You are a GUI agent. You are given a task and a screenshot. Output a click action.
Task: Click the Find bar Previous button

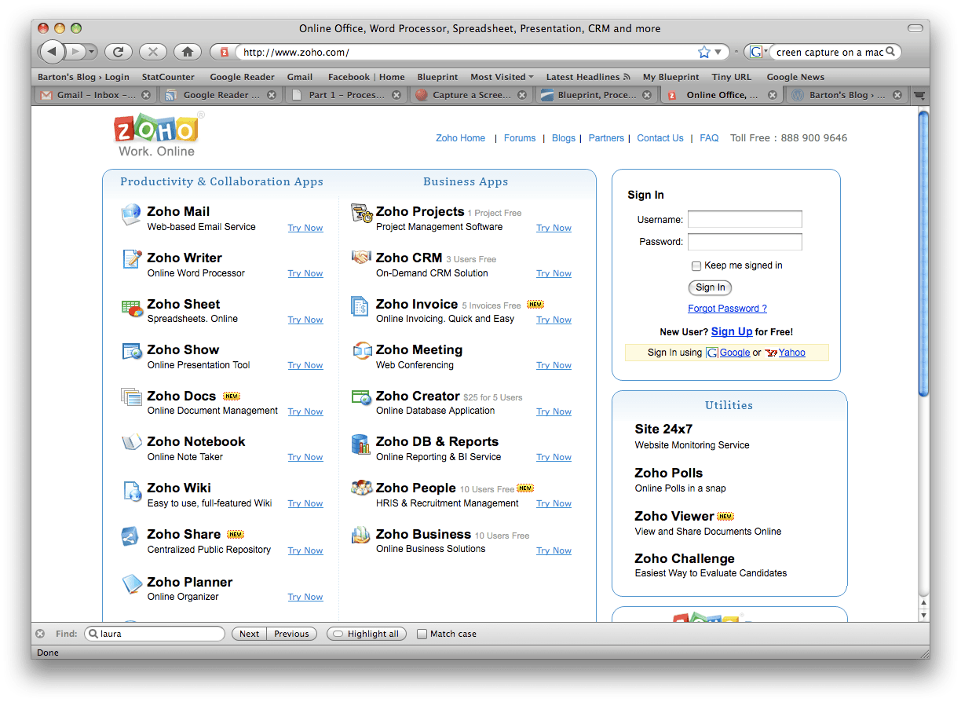coord(291,634)
